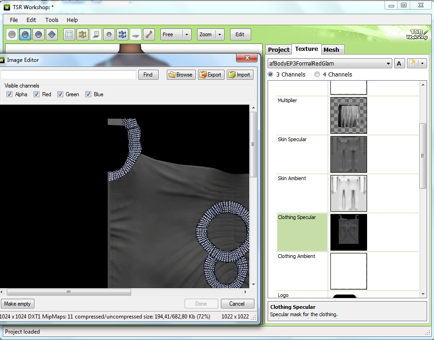Select the Skin Ambient texture thumbnail
Image resolution: width=434 pixels, height=340 pixels.
pos(349,193)
